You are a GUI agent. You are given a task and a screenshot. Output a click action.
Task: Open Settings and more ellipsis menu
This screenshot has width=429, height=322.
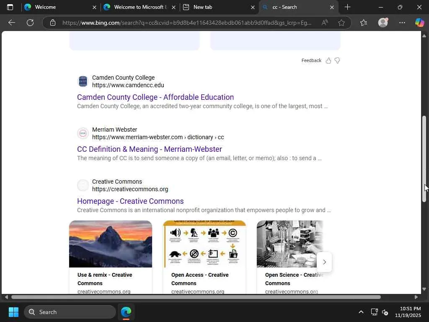(402, 23)
